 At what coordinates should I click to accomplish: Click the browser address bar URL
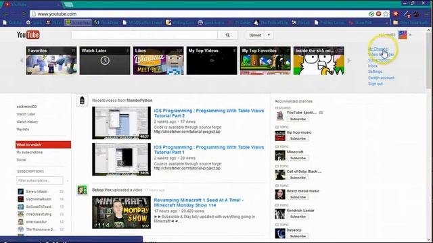(x=57, y=14)
